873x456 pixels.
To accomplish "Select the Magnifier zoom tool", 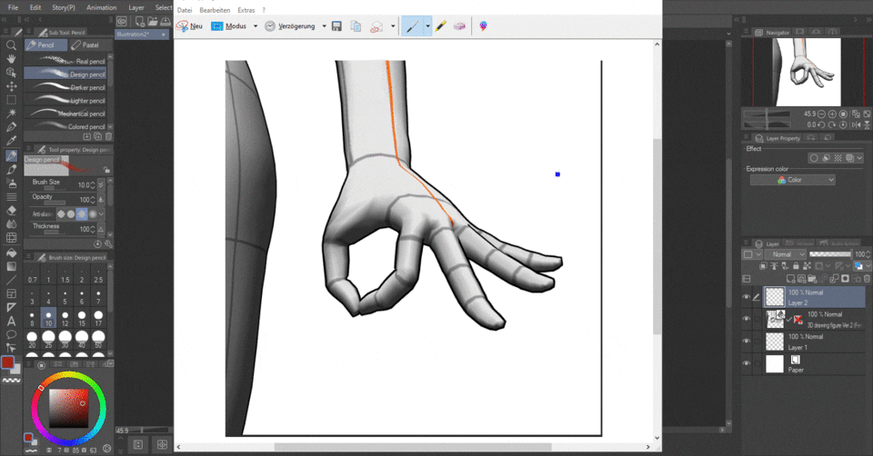I will pos(11,45).
